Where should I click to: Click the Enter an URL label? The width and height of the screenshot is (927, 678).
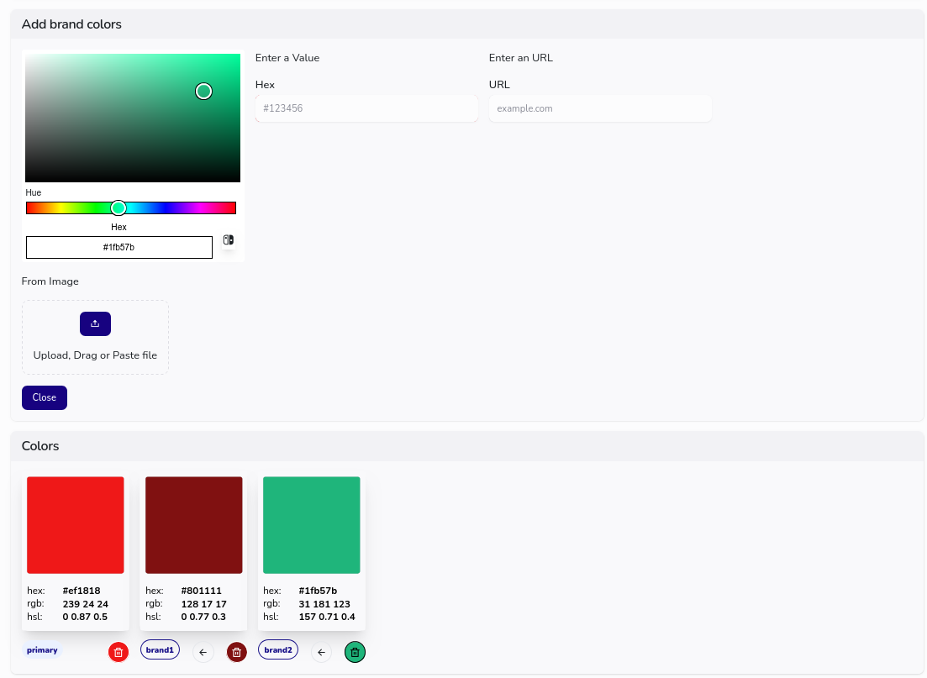click(x=521, y=58)
